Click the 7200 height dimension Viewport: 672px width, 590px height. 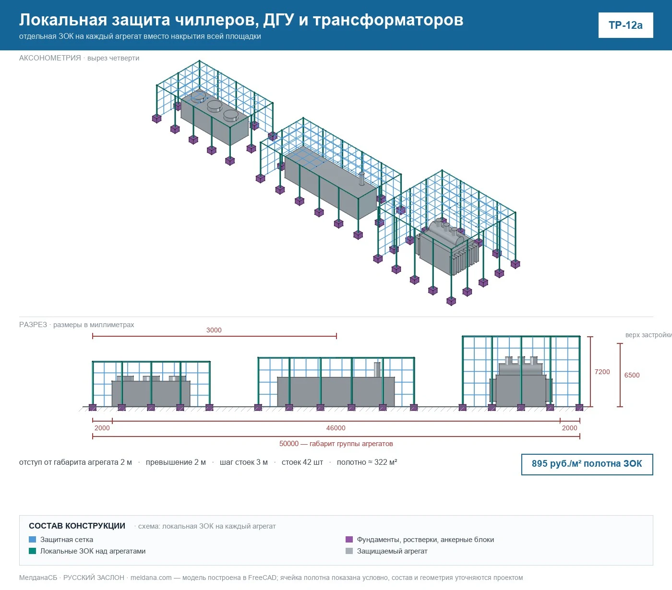(x=602, y=372)
